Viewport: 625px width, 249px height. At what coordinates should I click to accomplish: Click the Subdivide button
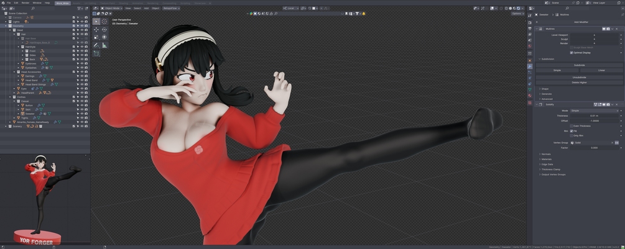click(x=579, y=65)
